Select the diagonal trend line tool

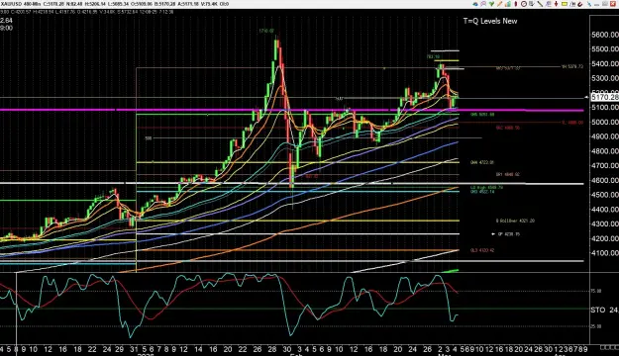coord(540,4)
